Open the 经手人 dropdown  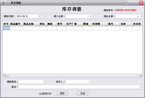[88, 82]
